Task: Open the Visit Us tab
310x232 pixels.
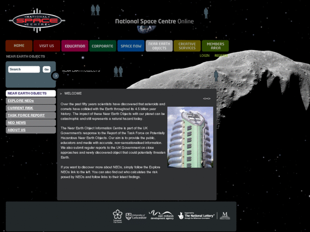Action: coord(46,46)
